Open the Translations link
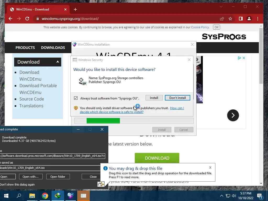The height and width of the screenshot is (201, 268). (31, 106)
